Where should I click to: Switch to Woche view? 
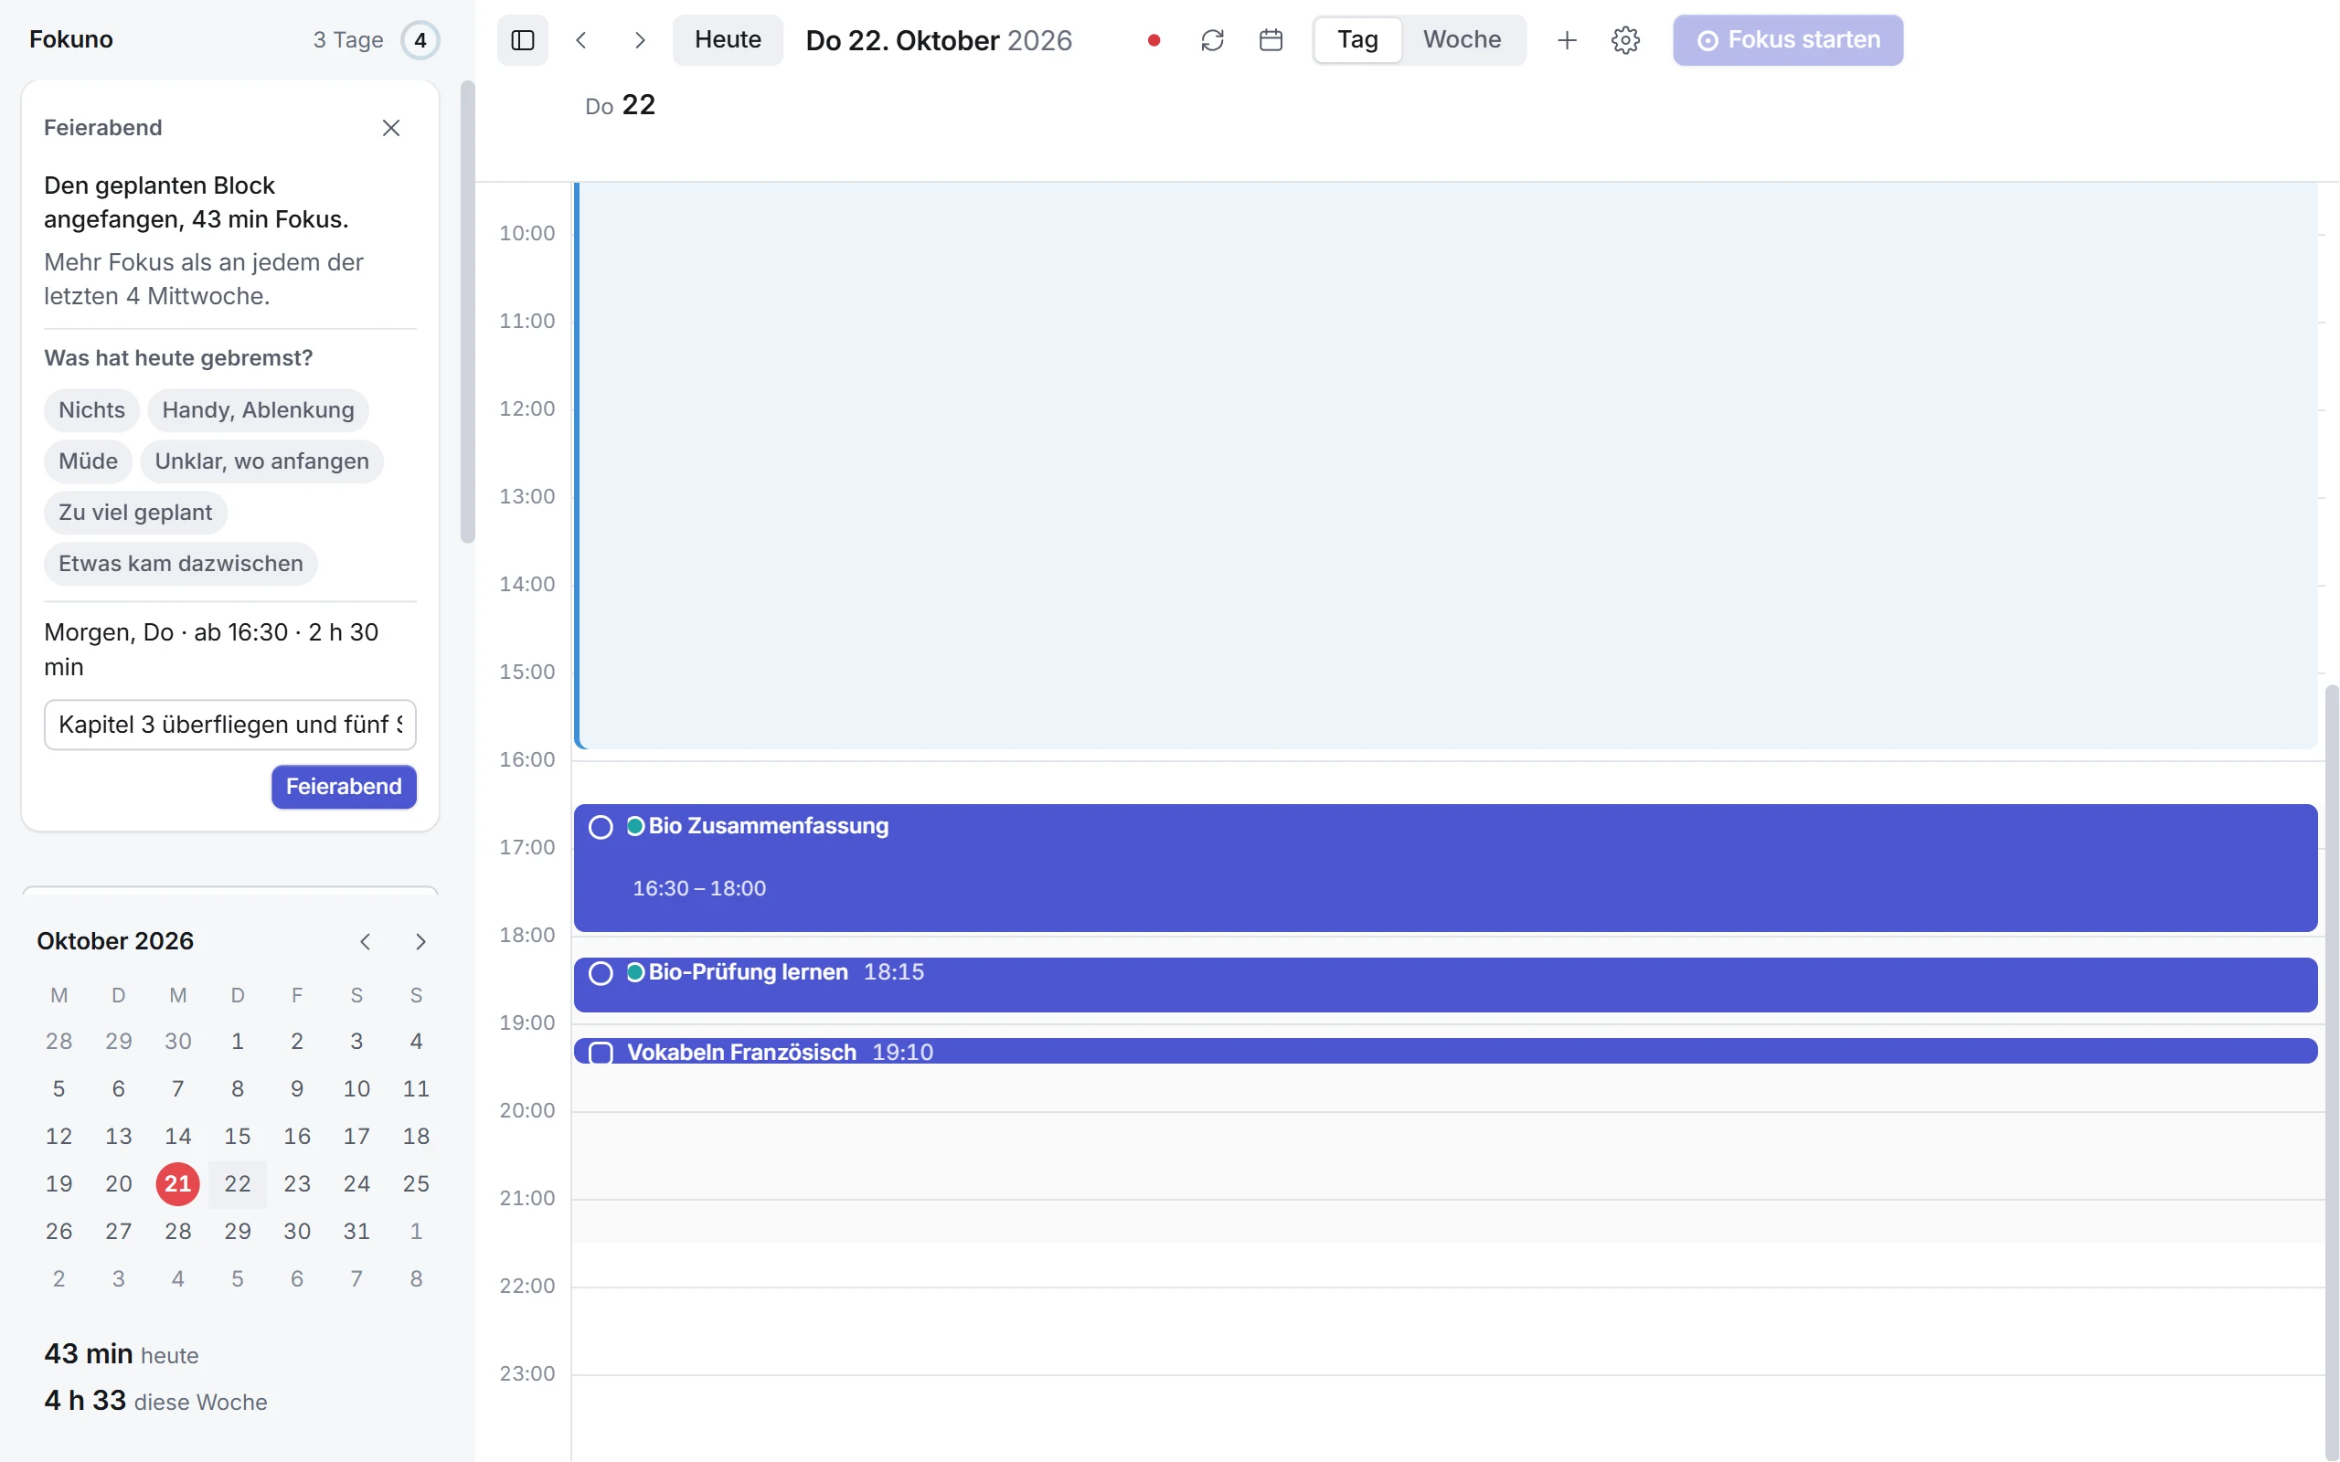click(x=1462, y=39)
